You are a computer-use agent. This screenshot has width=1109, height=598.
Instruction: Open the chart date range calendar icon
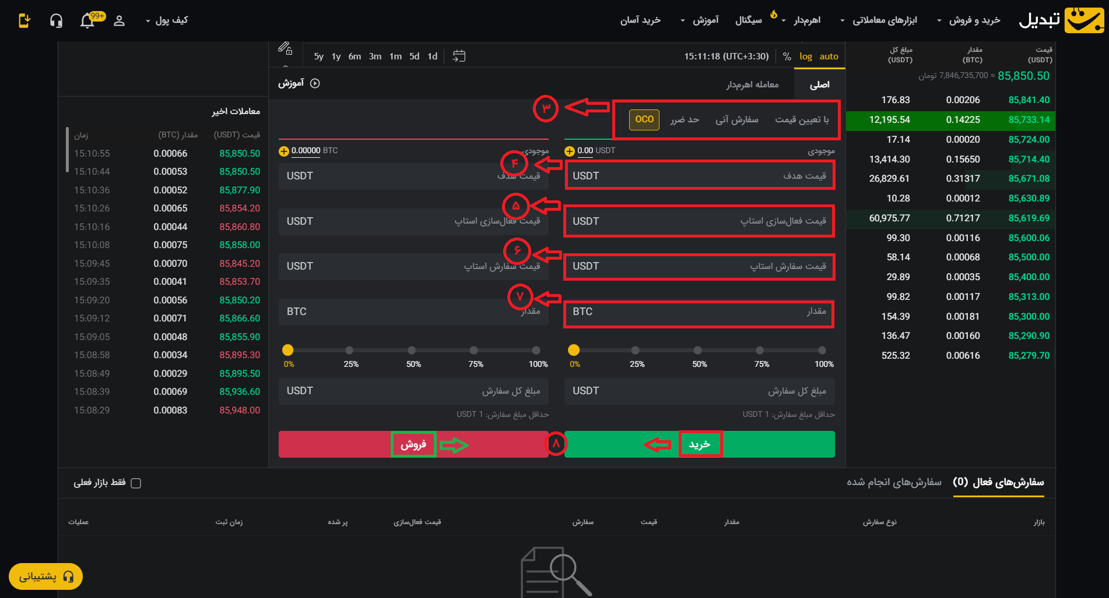pos(459,56)
